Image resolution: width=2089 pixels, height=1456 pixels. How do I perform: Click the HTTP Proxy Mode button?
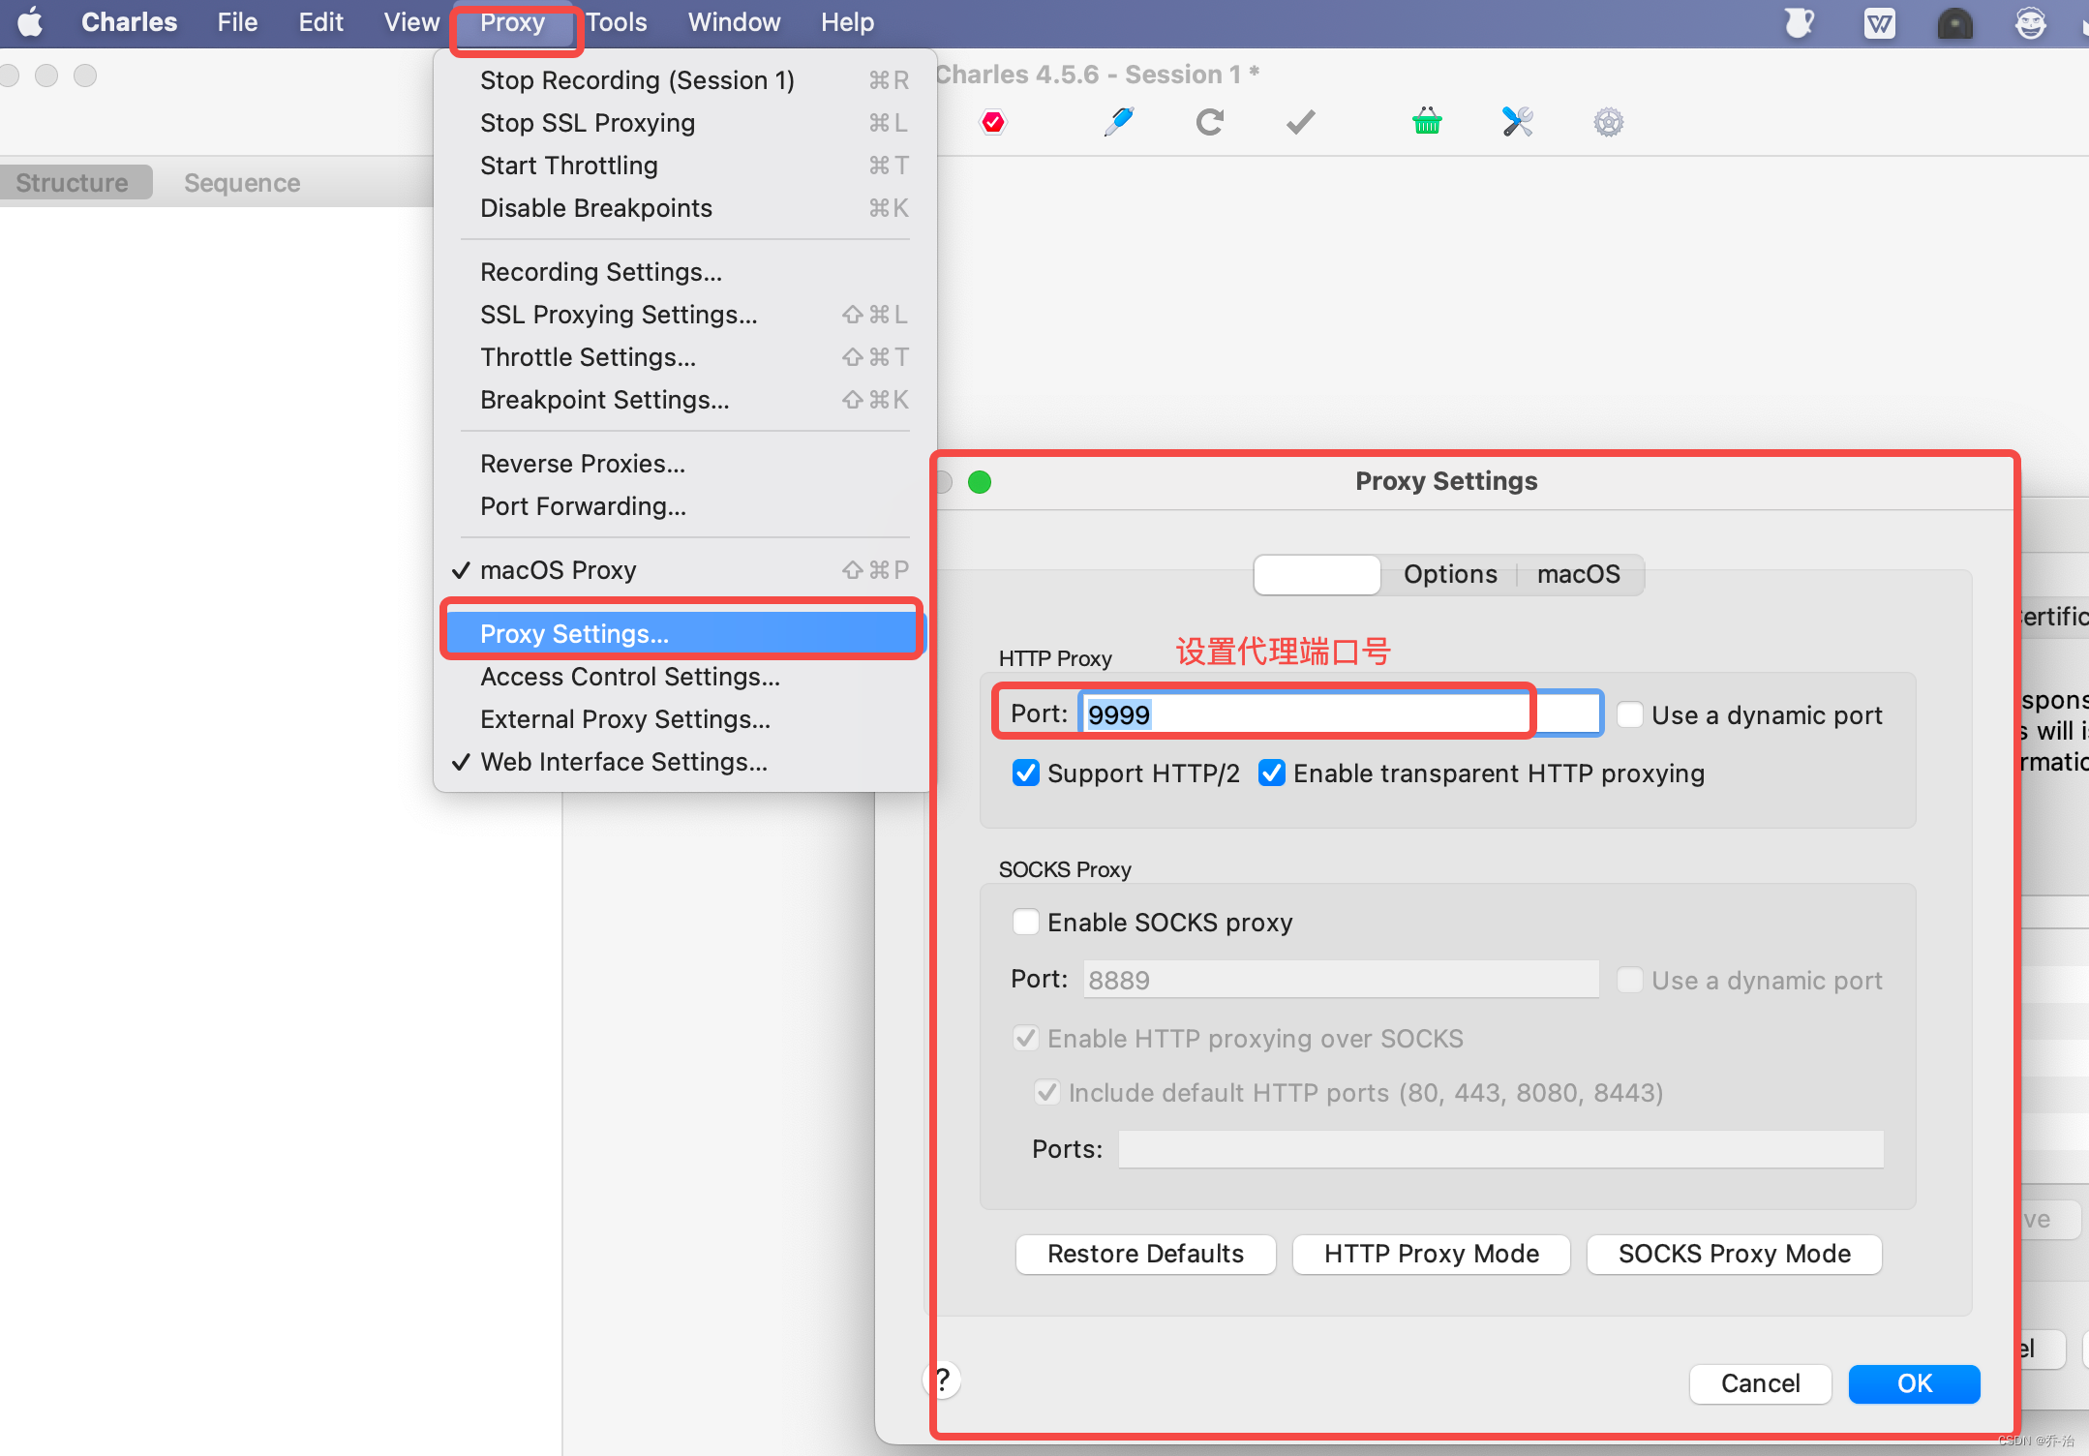(x=1431, y=1254)
